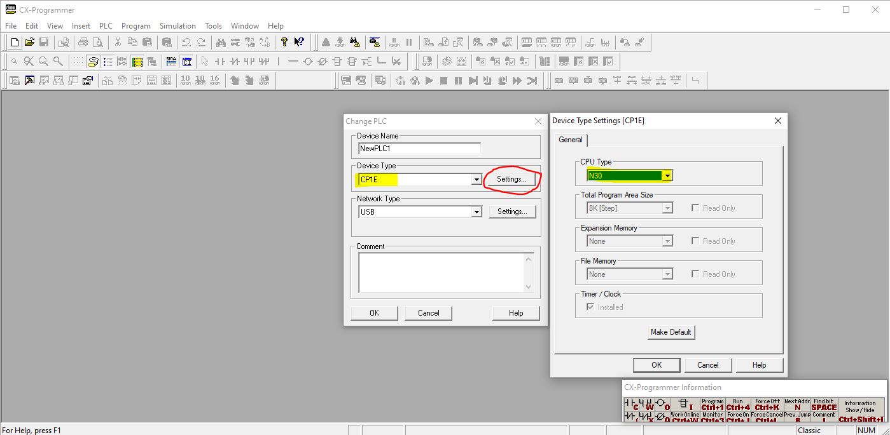This screenshot has width=890, height=435.
Task: Click the zoom magnifier toolbar icon
Action: (x=43, y=62)
